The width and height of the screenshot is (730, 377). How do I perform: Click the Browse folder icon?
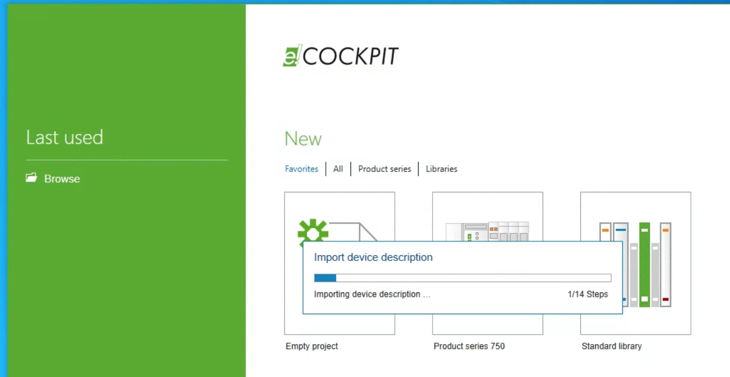(x=31, y=178)
